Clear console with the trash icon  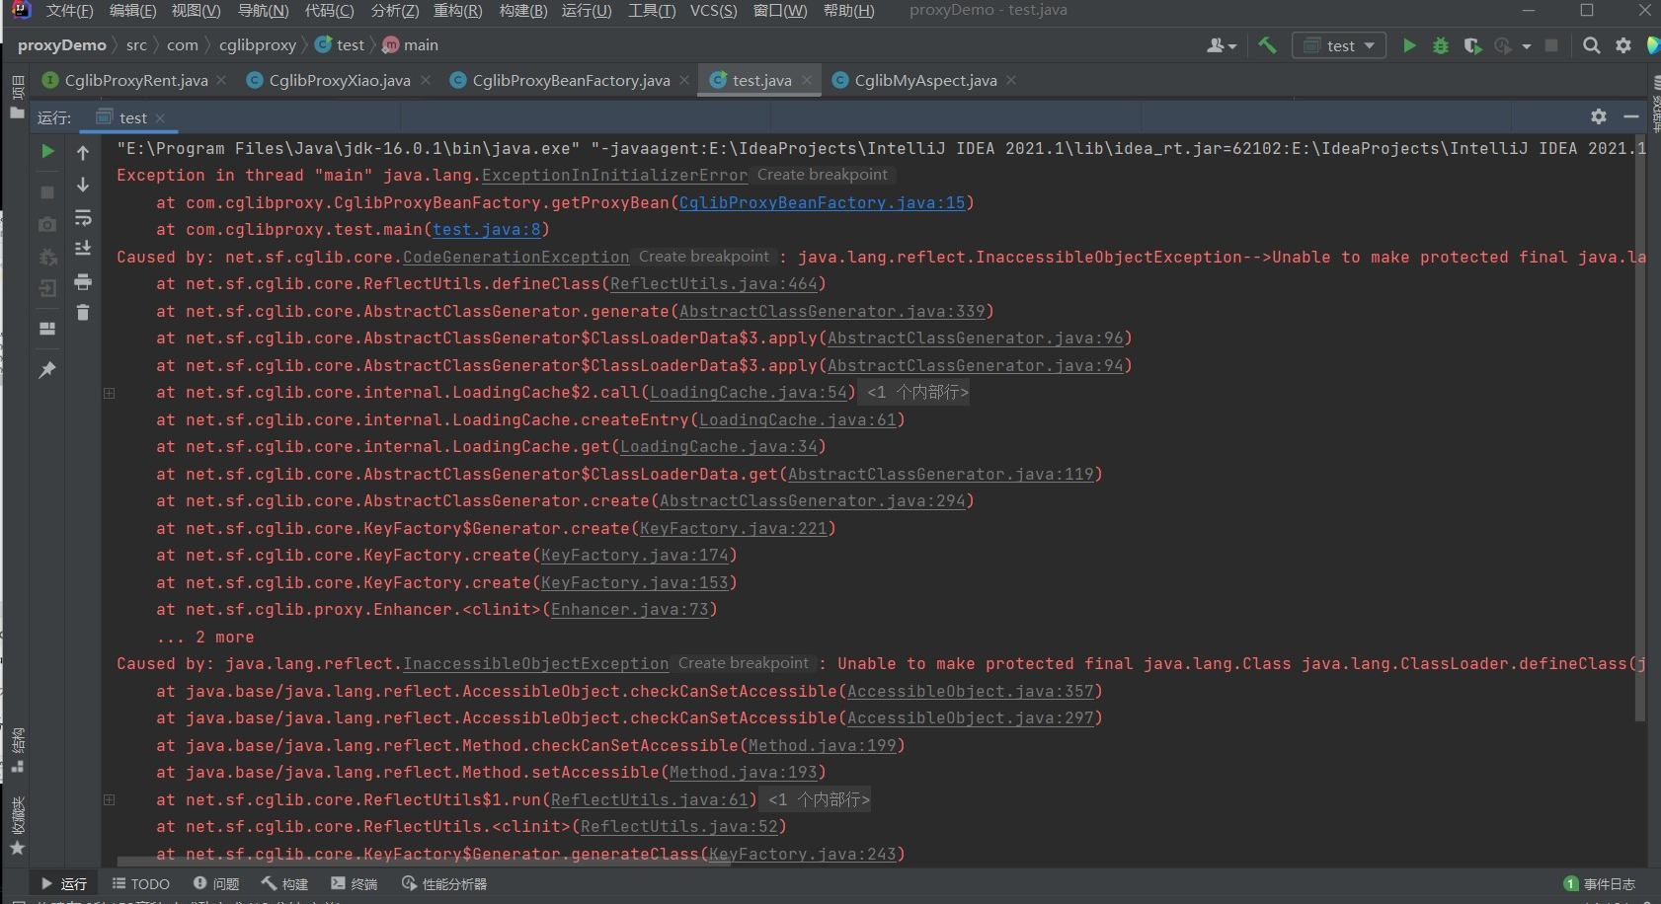click(83, 313)
